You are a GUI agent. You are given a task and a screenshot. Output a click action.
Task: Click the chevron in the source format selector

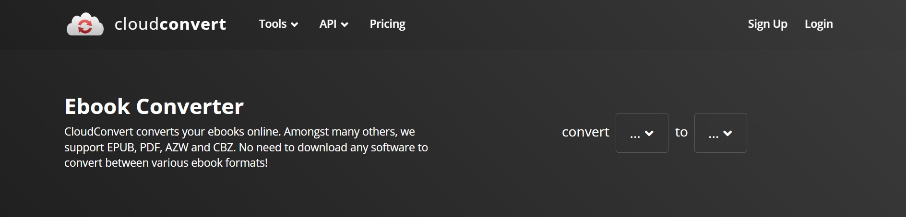tap(649, 134)
